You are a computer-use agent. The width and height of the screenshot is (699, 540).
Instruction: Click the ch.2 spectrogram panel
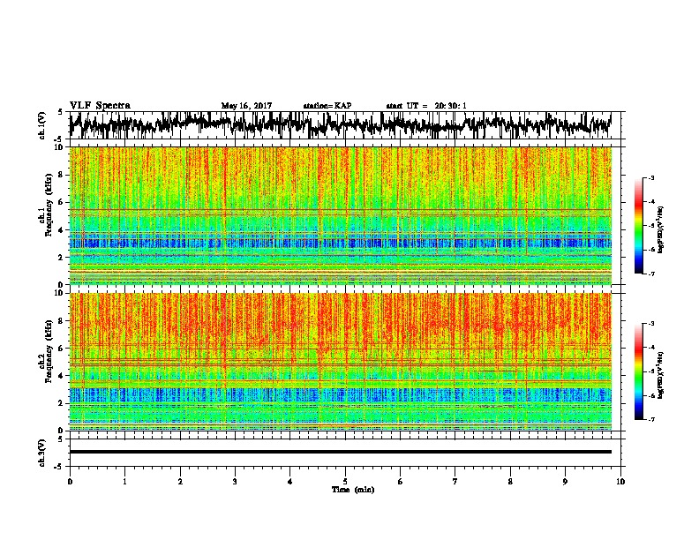[340, 362]
